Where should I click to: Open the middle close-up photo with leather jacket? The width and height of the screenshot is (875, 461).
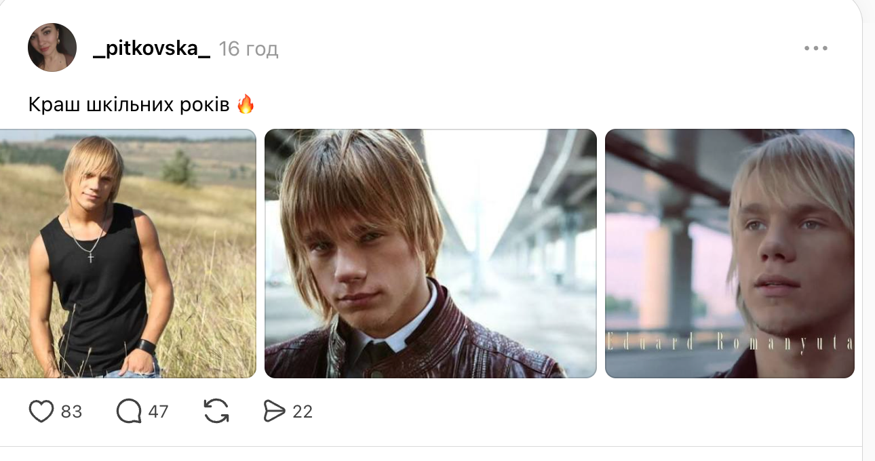pos(430,253)
